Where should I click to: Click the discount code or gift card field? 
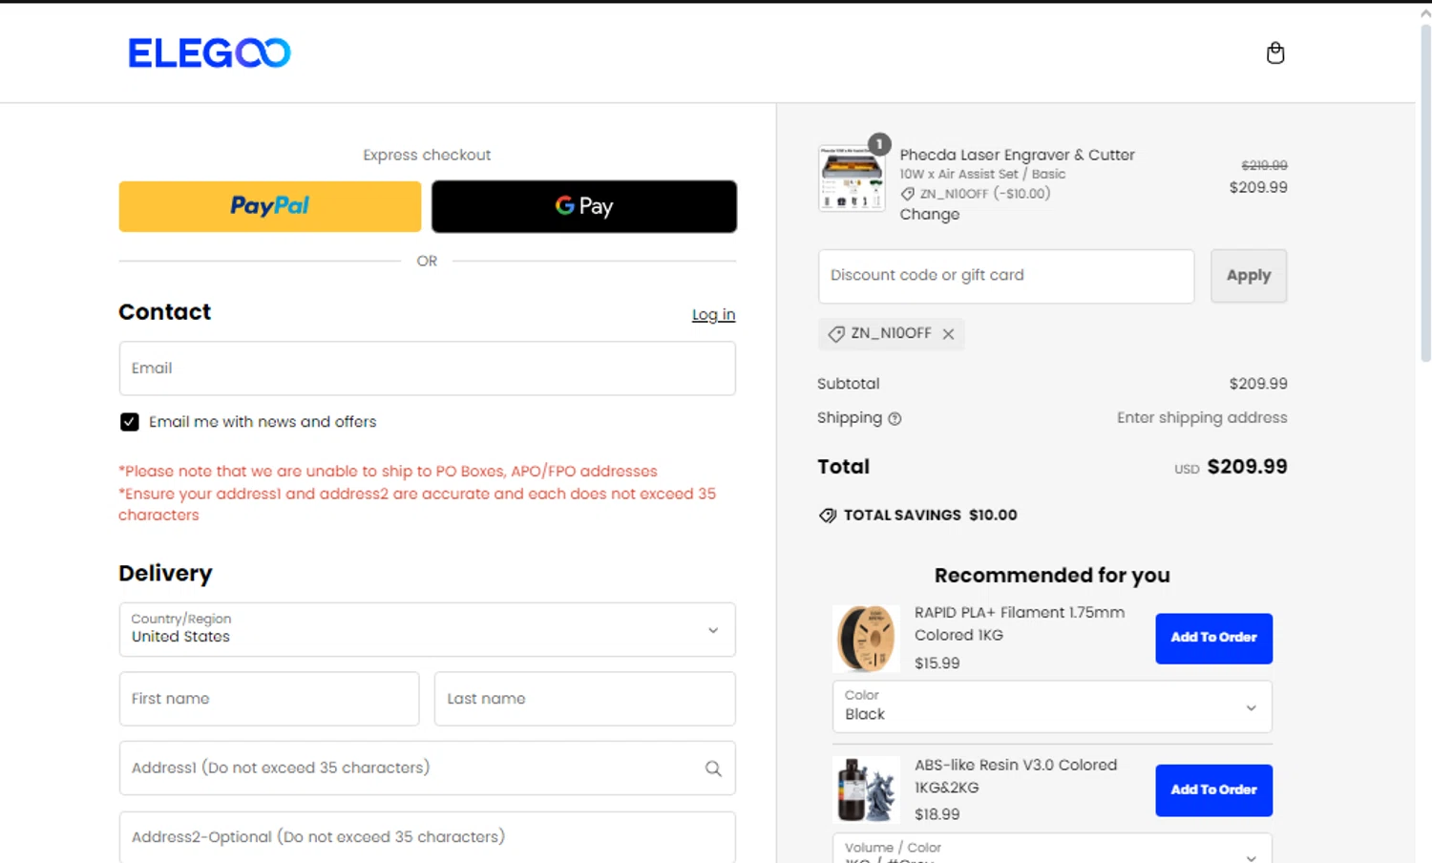1006,276
